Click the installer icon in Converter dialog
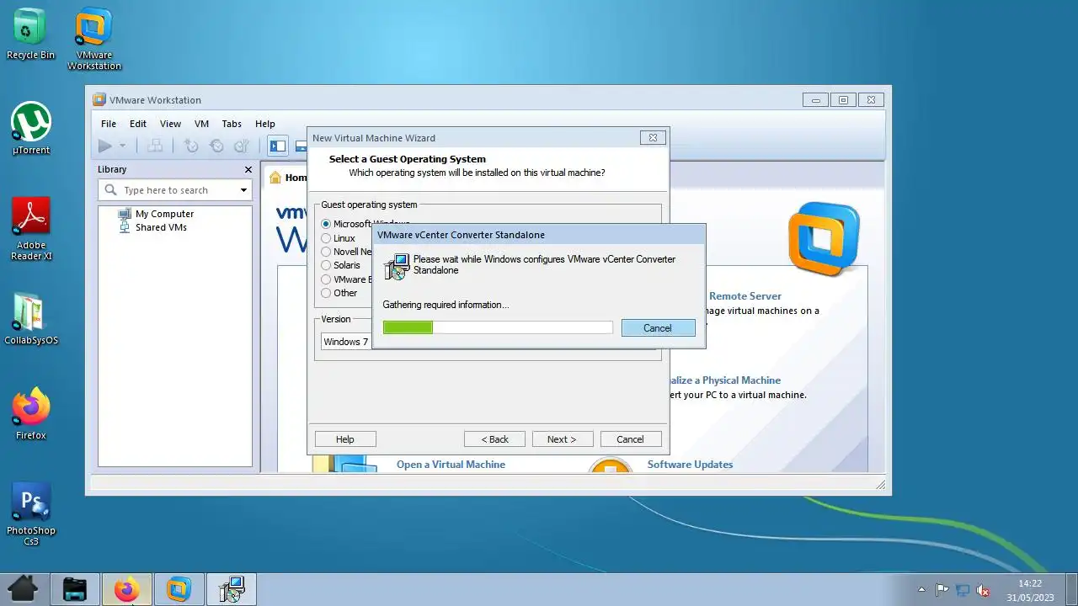The width and height of the screenshot is (1078, 606). pyautogui.click(x=397, y=267)
